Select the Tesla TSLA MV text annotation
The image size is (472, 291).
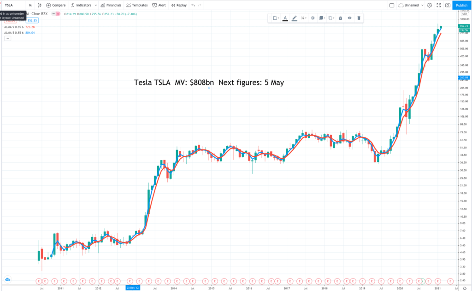(209, 83)
